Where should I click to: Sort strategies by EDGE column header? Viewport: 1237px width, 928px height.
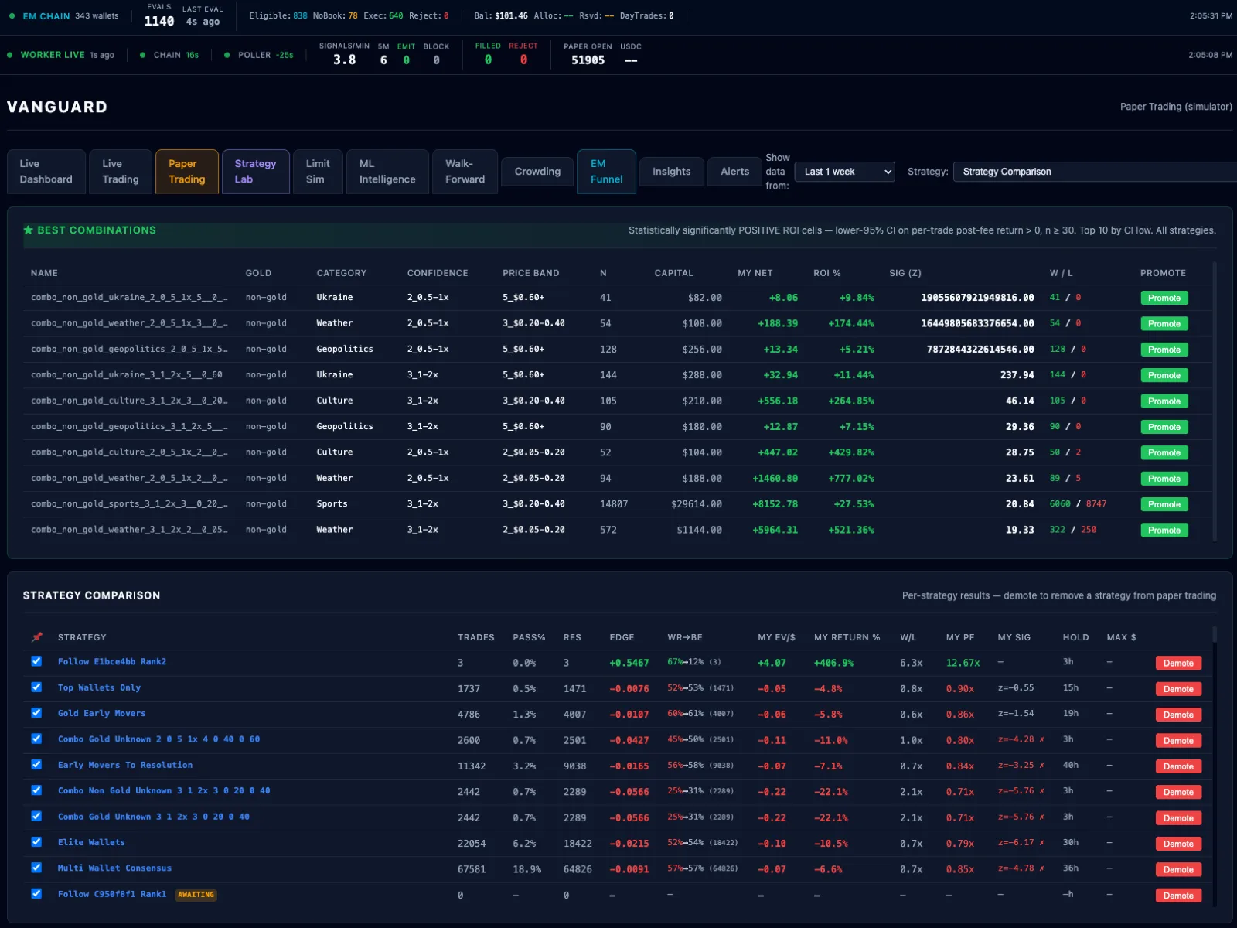(622, 637)
